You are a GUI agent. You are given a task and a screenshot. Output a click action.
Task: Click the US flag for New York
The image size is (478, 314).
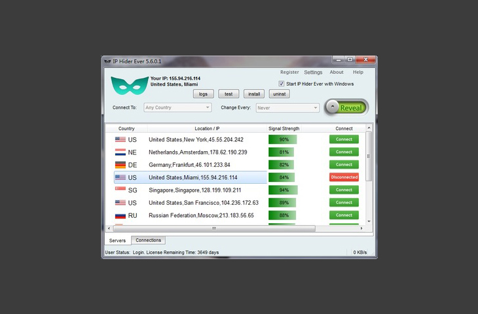(x=120, y=140)
